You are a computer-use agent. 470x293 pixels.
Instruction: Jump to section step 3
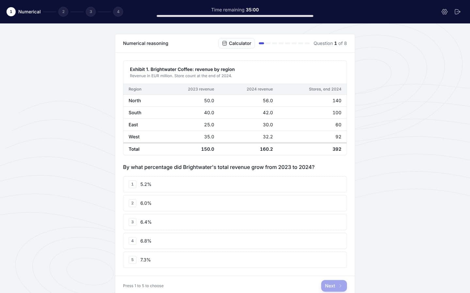coord(91,12)
